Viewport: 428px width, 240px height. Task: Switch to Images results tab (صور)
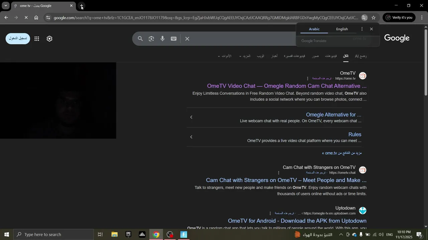click(x=315, y=56)
